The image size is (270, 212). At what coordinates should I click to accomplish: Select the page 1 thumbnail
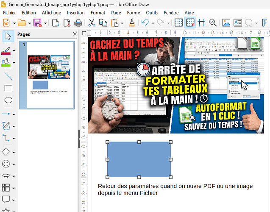(x=47, y=75)
